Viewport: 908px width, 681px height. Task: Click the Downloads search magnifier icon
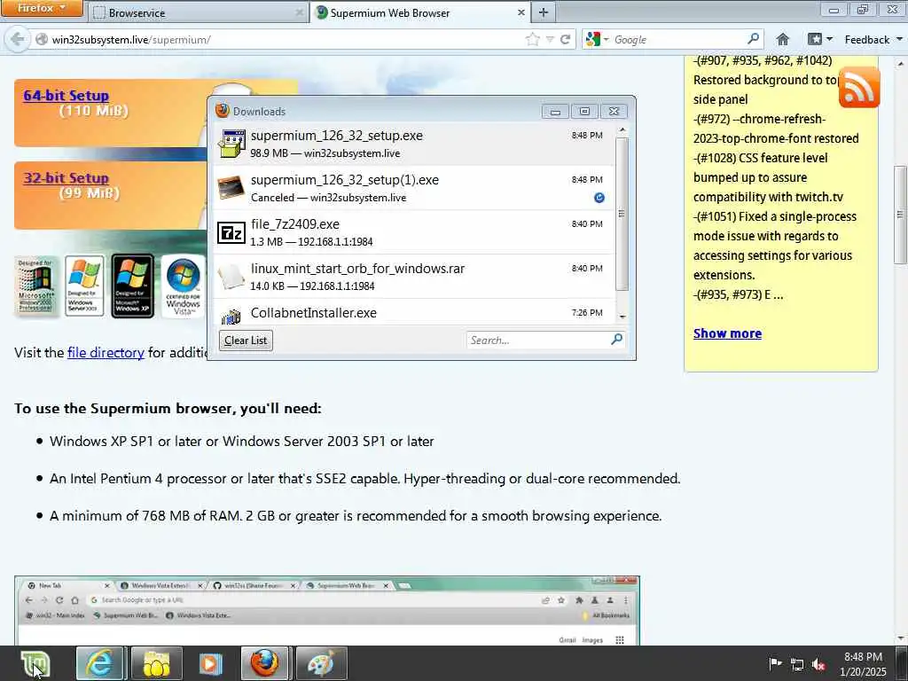(x=617, y=339)
